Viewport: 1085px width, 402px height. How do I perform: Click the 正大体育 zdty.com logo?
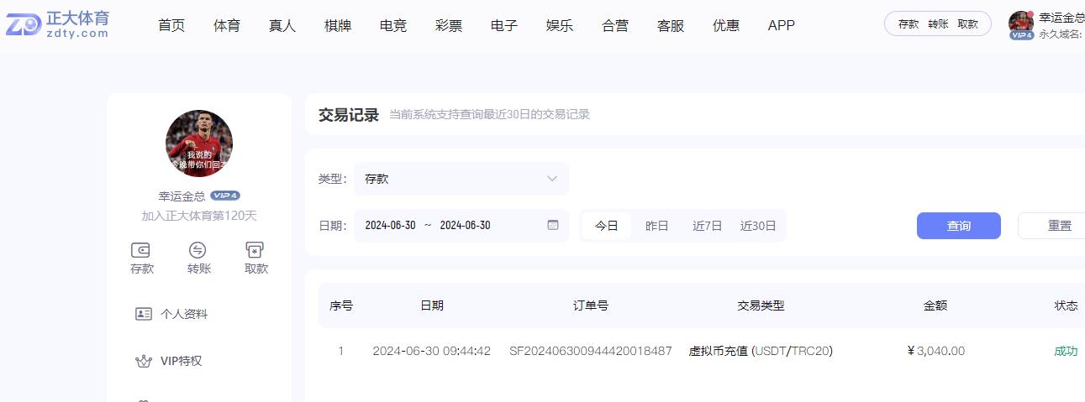click(58, 25)
